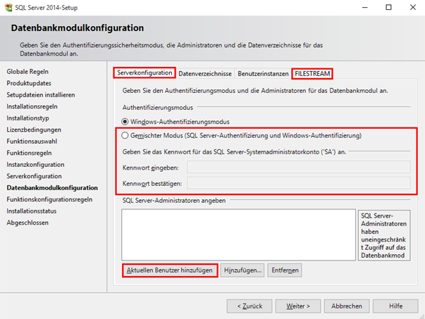
Task: Switch to the FILESTREAM tab
Action: tap(312, 73)
